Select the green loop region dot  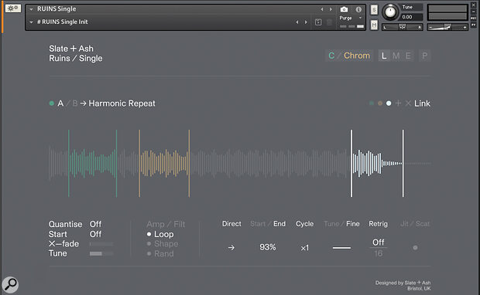[372, 103]
